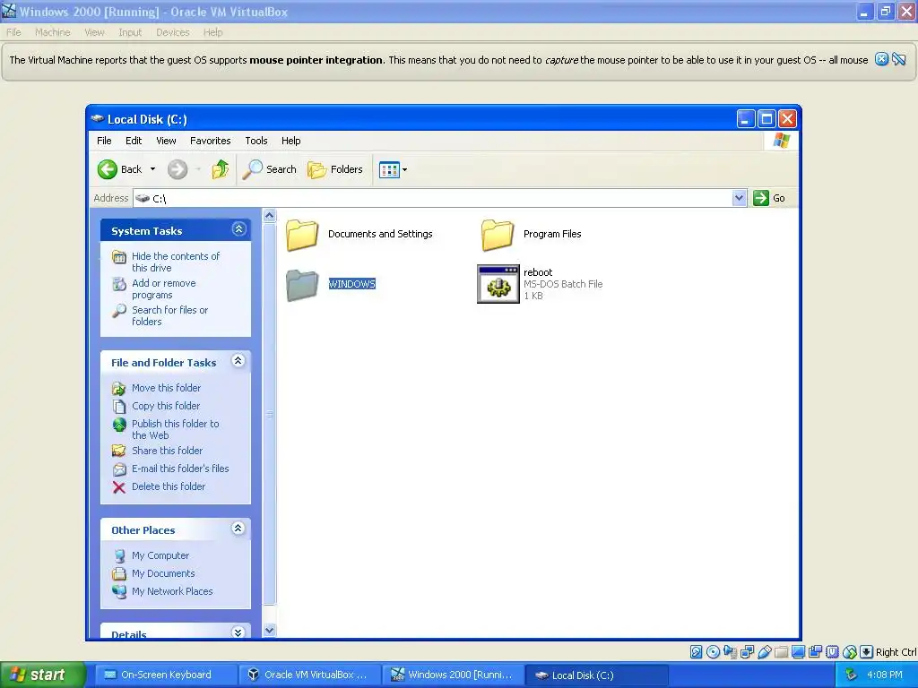The image size is (918, 688).
Task: Open the Views dropdown arrow
Action: coord(404,170)
